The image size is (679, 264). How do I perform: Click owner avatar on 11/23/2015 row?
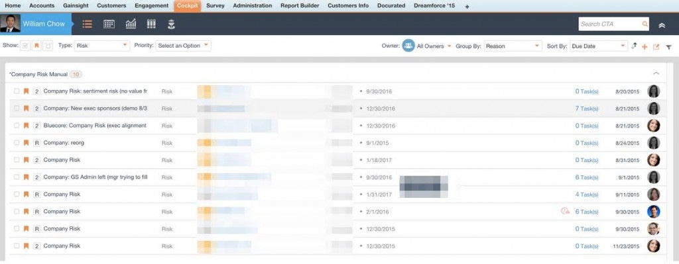(653, 246)
